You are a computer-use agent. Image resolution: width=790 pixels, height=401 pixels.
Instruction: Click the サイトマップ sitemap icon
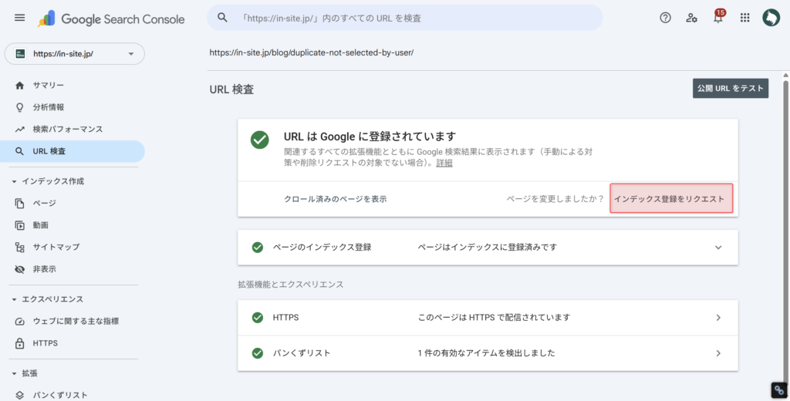(x=19, y=247)
